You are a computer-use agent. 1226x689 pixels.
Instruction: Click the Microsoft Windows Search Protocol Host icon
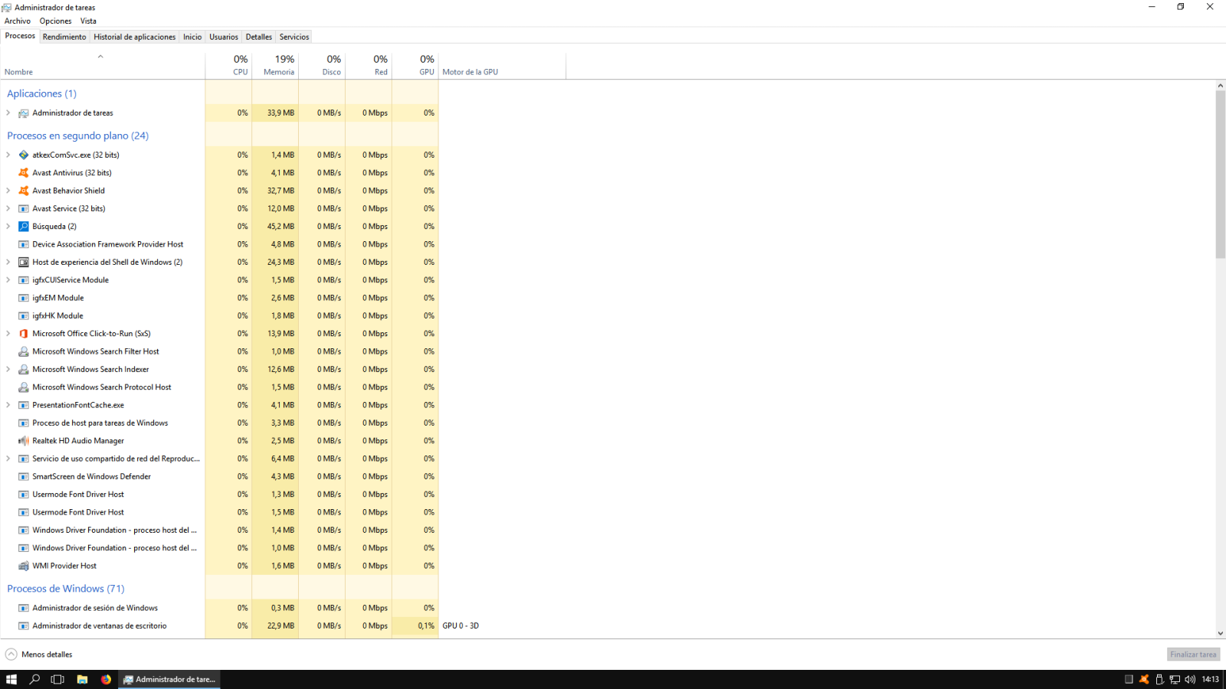tap(24, 387)
